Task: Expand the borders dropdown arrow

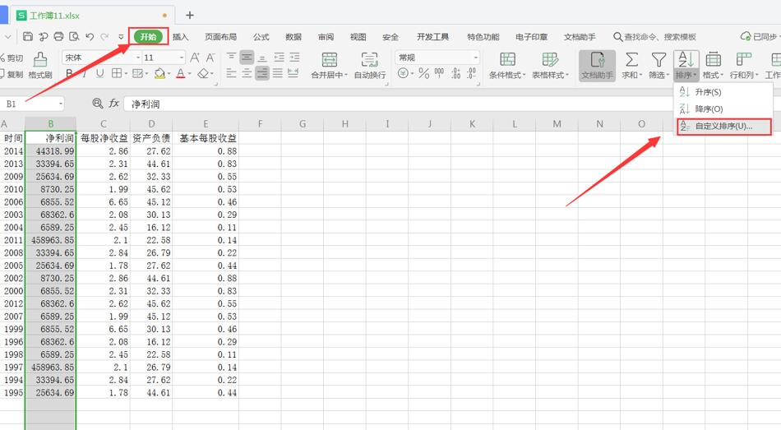Action: click(126, 74)
